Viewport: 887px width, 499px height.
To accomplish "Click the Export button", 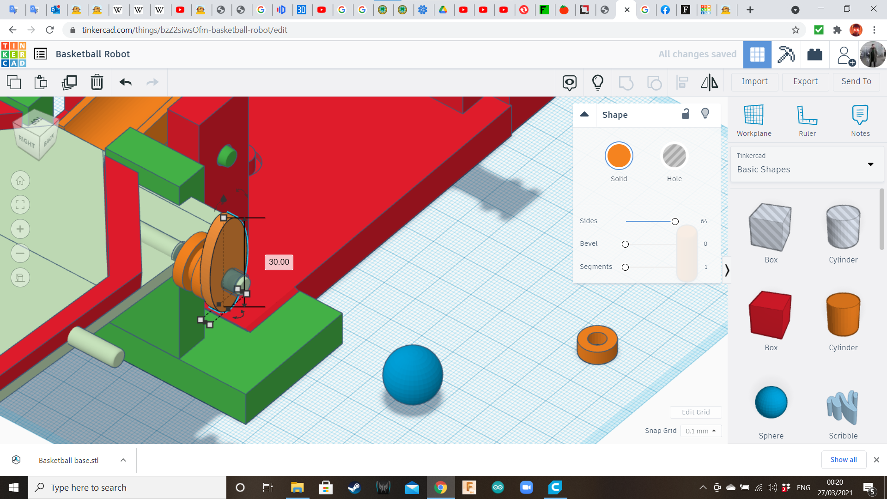I will pos(805,81).
